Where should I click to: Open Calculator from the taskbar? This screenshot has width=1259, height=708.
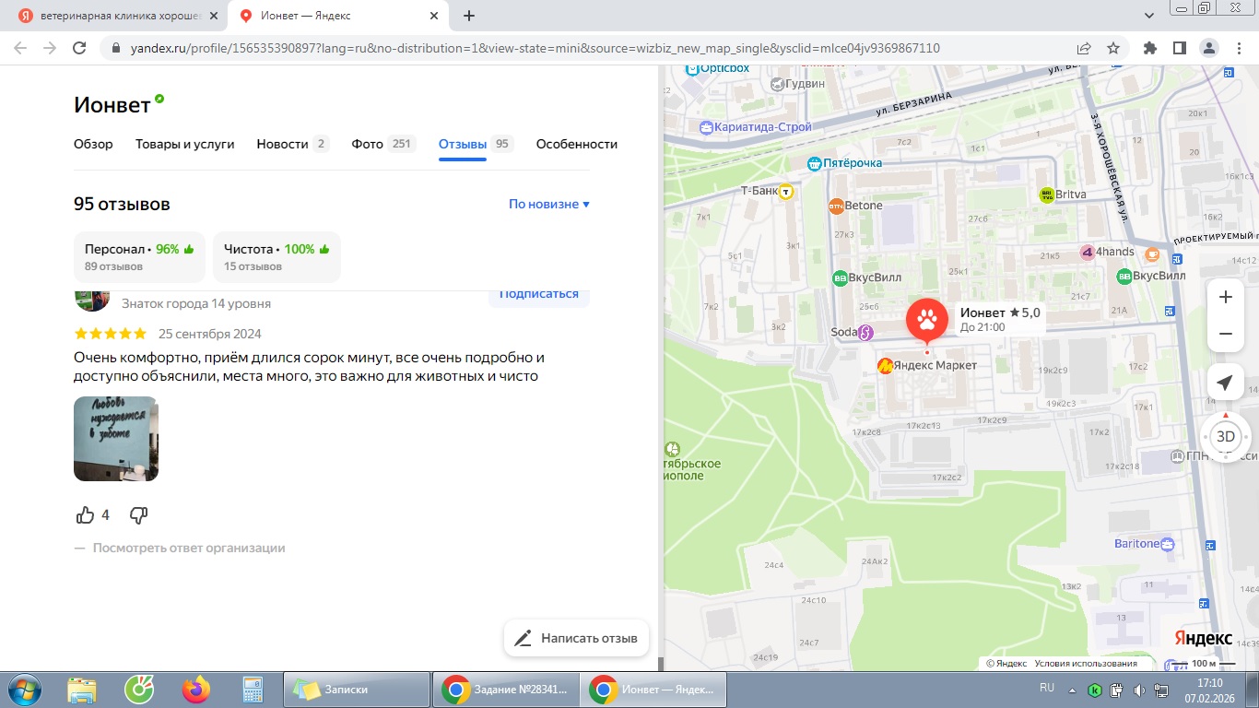pyautogui.click(x=252, y=690)
